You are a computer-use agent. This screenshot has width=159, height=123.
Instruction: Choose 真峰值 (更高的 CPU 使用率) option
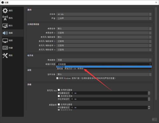pyautogui.click(x=104, y=69)
